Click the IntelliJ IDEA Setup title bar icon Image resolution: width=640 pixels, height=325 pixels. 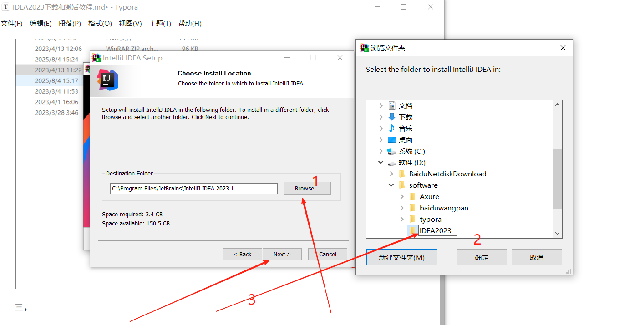point(97,58)
